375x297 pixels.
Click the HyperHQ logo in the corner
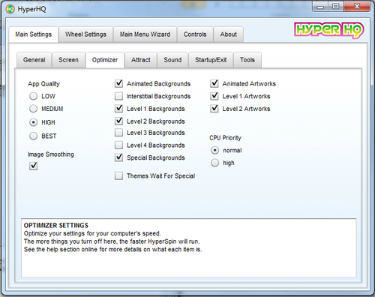(x=329, y=30)
